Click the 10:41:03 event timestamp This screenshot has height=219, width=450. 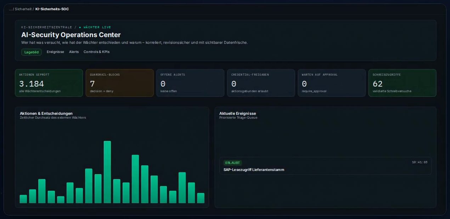click(x=420, y=162)
